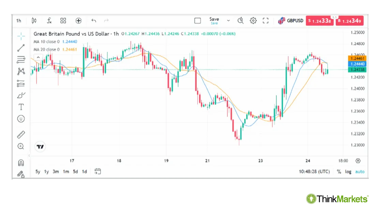The image size is (379, 217).
Task: Toggle the crosshair cursor tool
Action: pos(21,35)
